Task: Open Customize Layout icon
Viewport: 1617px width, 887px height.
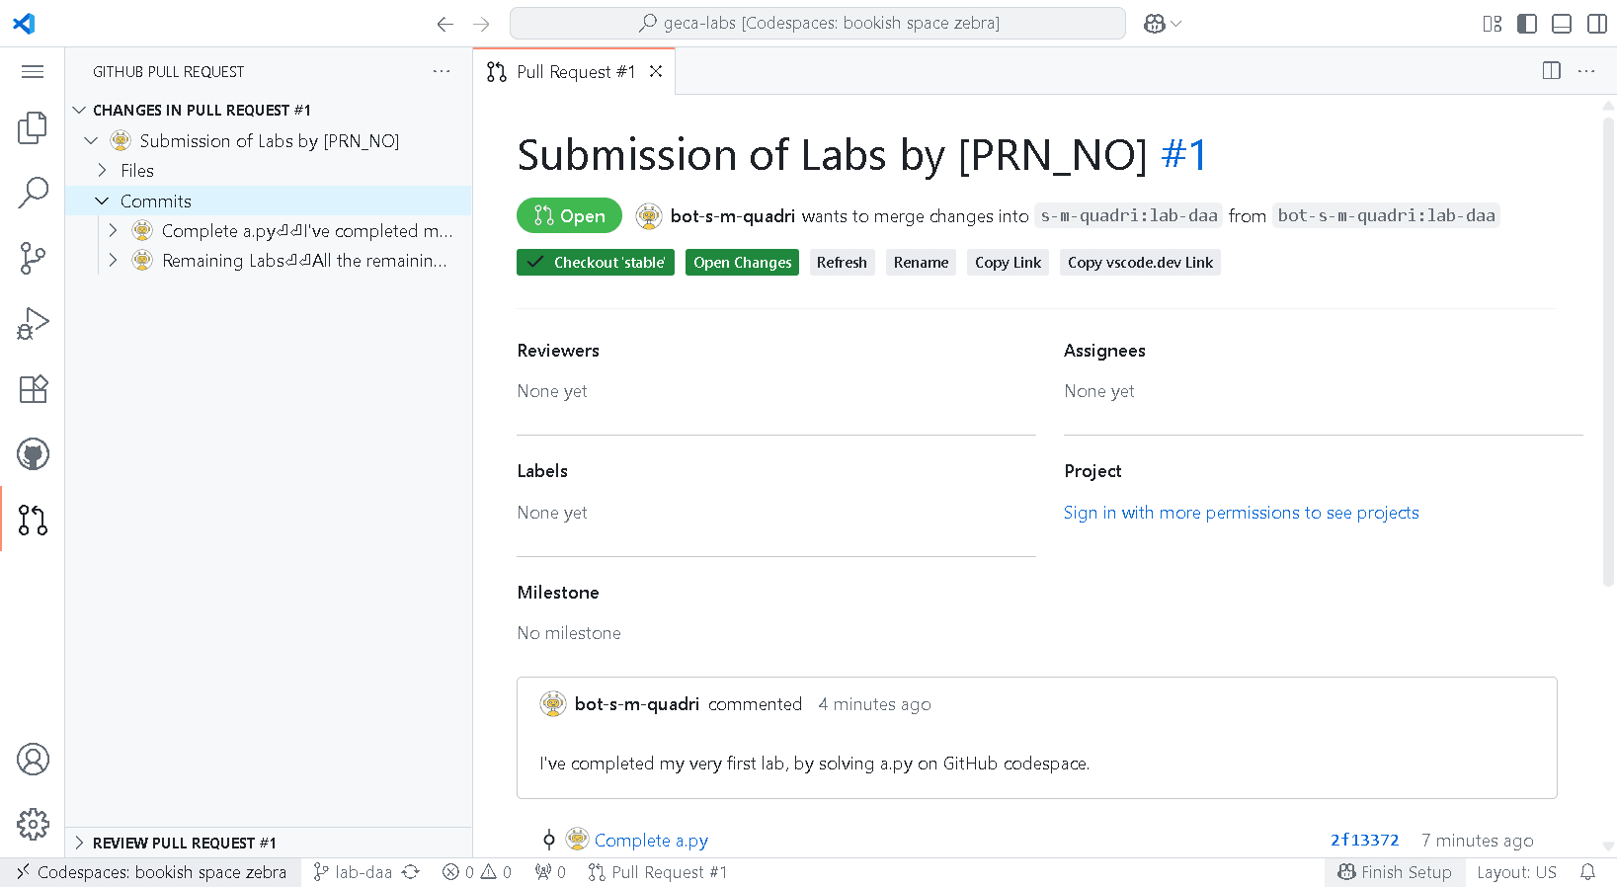Action: pyautogui.click(x=1493, y=24)
